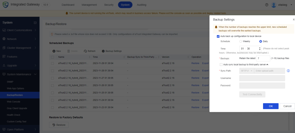Image resolution: width=295 pixels, height=133 pixels.
Task: Expand the Open Platform chevron
Action: point(35,130)
